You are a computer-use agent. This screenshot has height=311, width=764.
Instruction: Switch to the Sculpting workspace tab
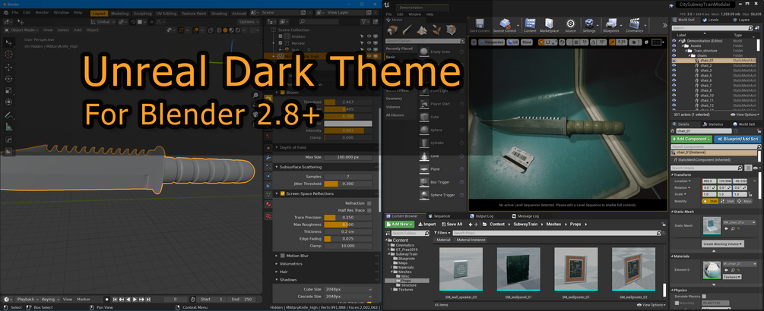click(x=142, y=14)
